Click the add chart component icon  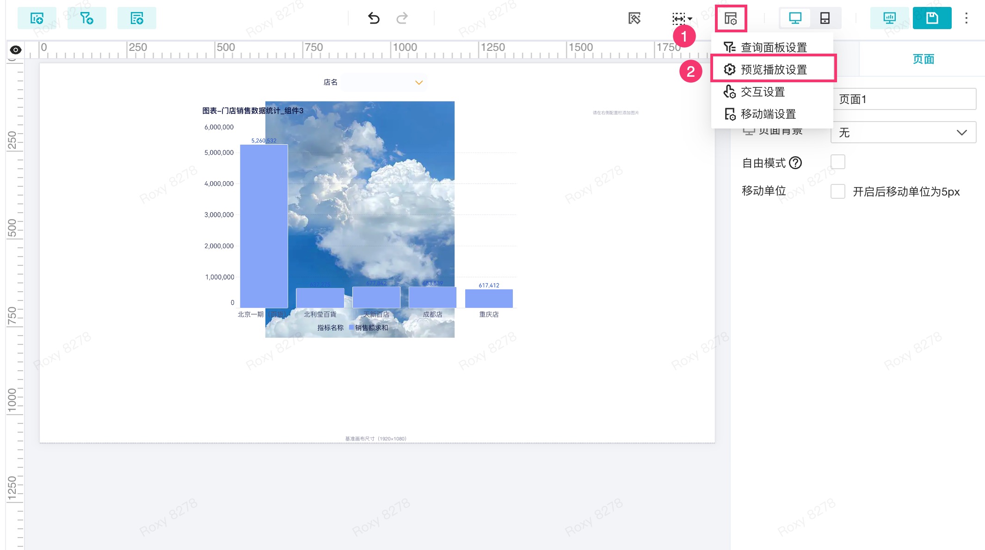click(37, 18)
